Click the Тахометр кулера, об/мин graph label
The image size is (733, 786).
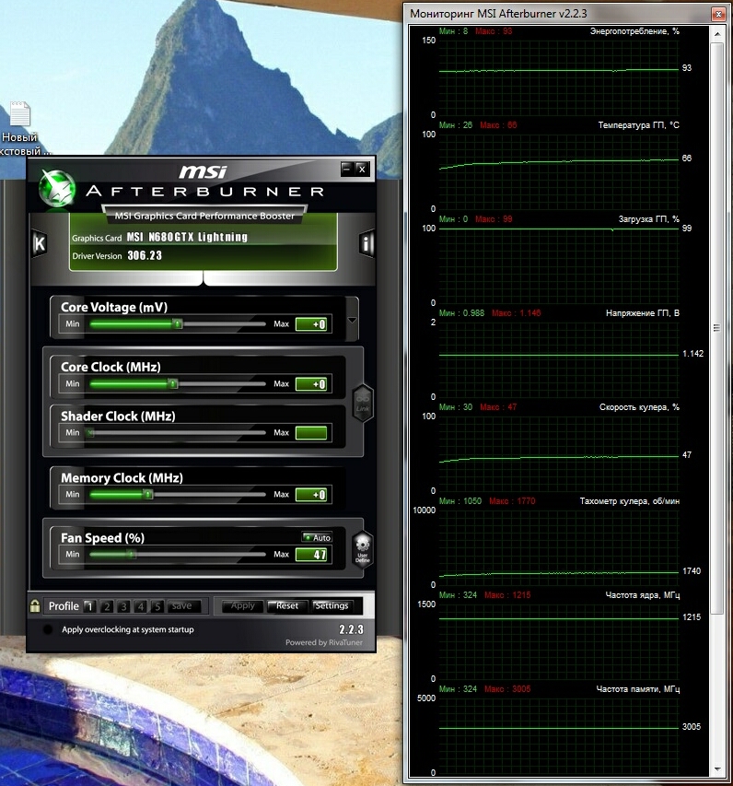(630, 501)
